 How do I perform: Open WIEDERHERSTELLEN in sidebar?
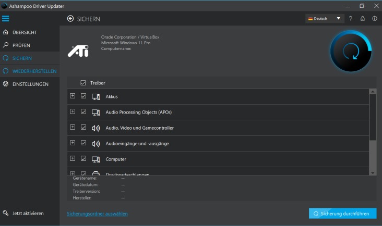click(30, 71)
